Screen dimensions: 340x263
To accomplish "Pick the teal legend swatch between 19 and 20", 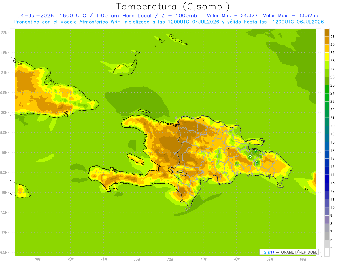I will [327, 130].
